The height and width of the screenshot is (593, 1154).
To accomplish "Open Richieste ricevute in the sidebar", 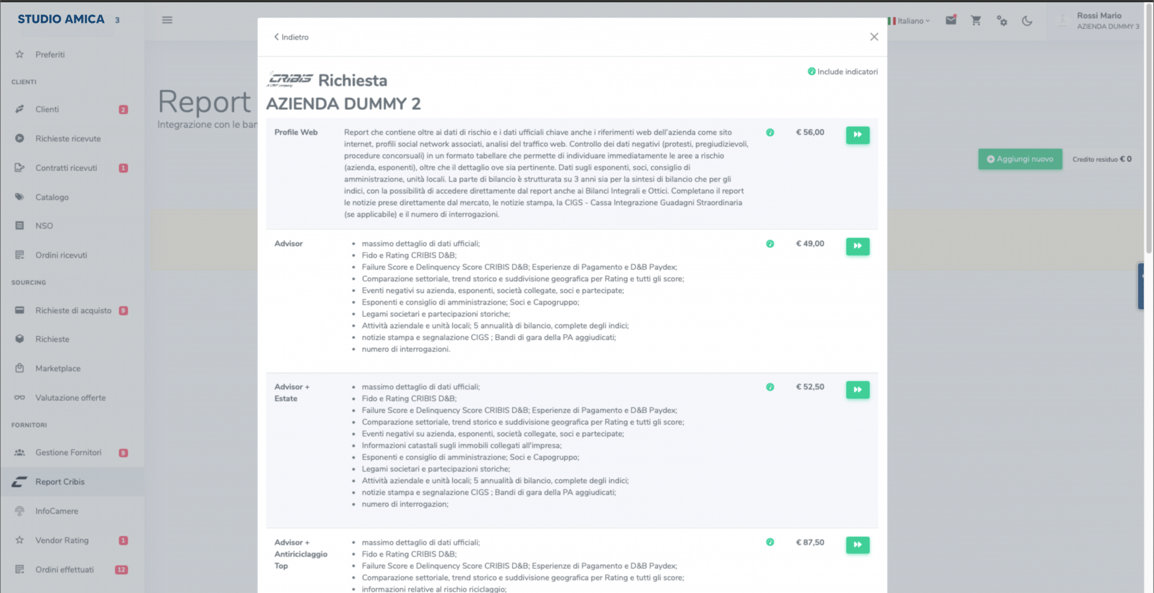I will point(72,139).
